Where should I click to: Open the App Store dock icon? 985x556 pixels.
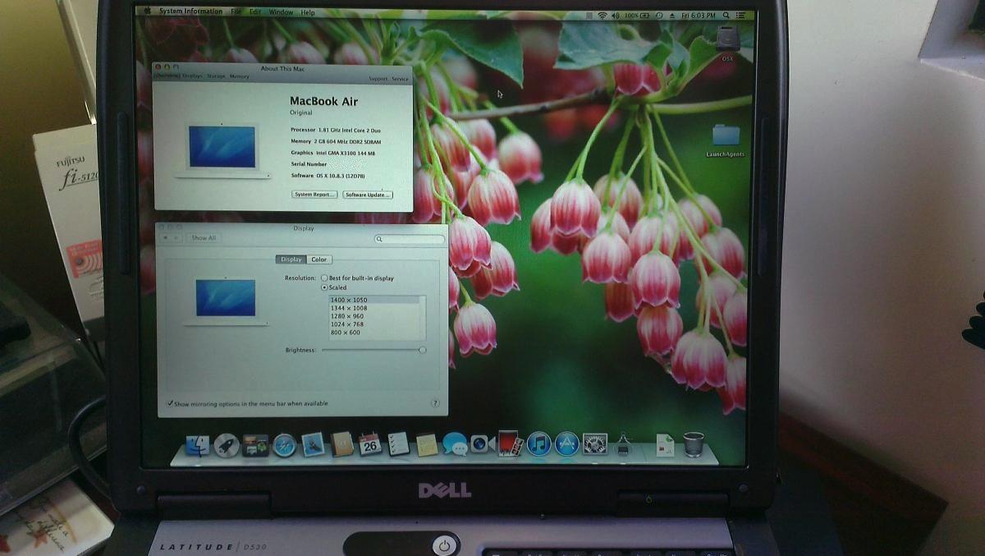566,444
